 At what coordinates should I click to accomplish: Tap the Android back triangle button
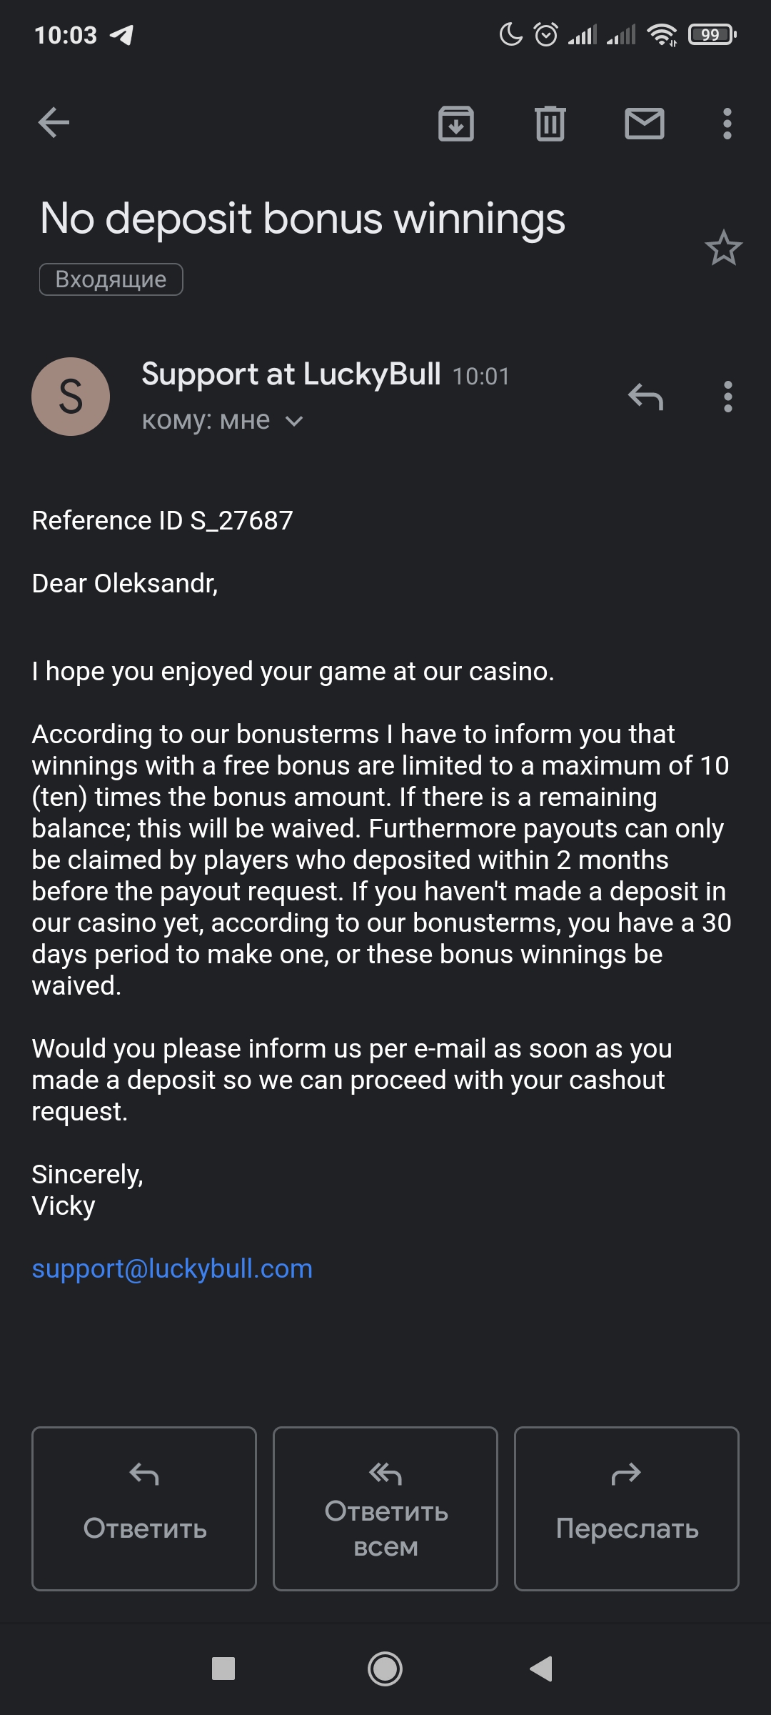541,1669
